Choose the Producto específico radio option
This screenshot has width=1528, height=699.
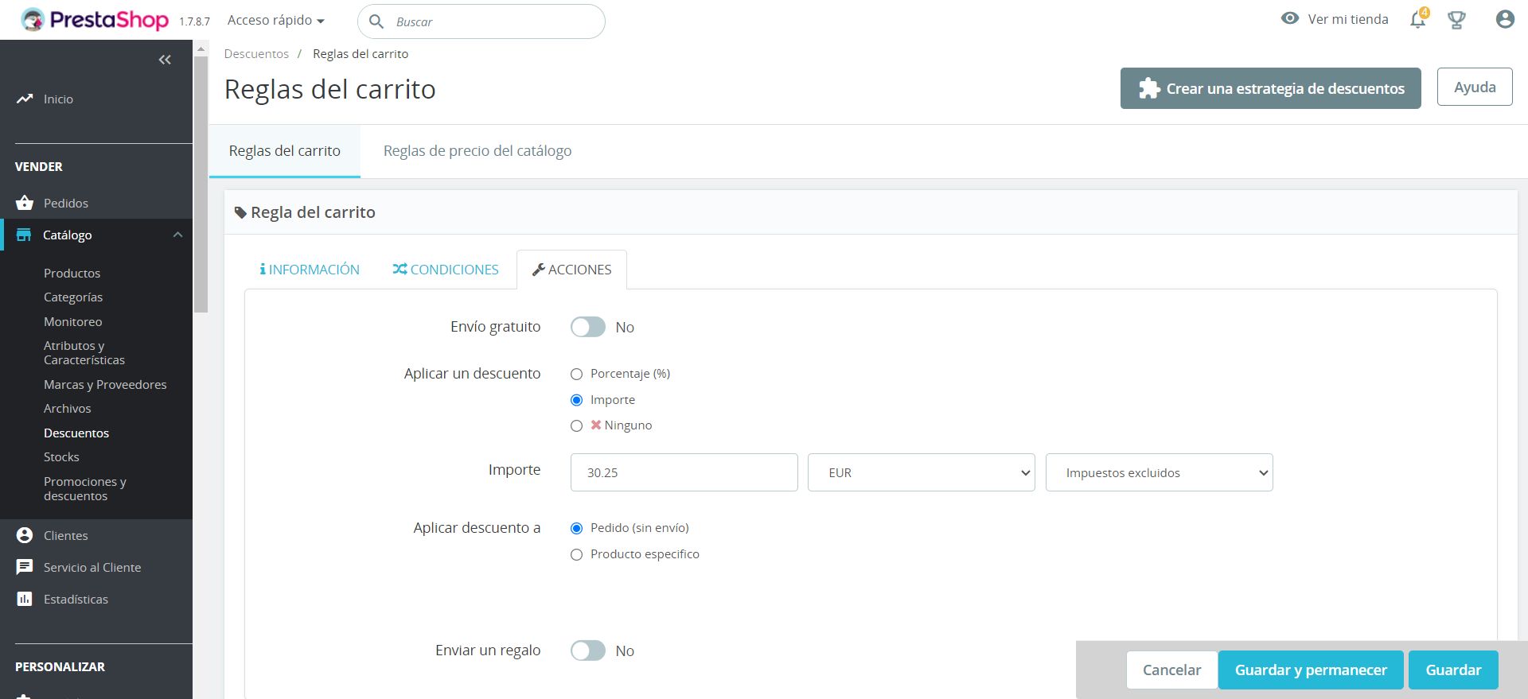(577, 554)
